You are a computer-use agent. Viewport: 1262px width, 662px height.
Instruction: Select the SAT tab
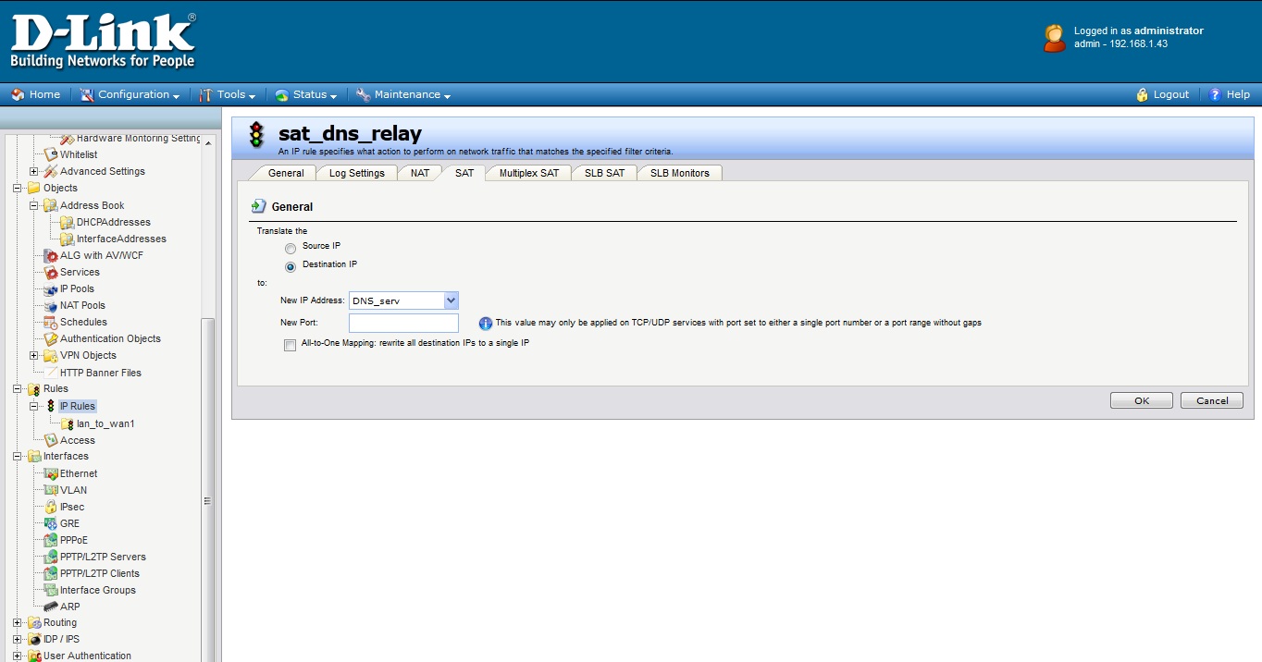click(x=464, y=173)
